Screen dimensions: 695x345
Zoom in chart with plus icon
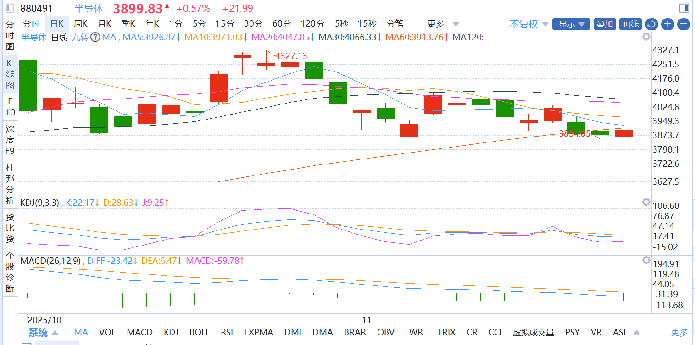(667, 24)
